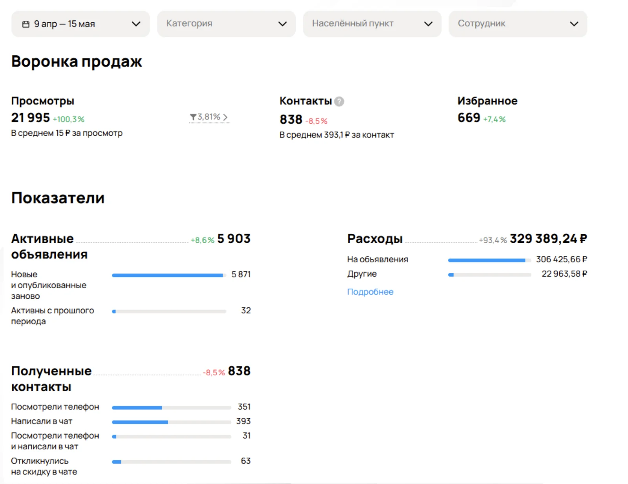The image size is (628, 484).
Task: Click the chevron arrow of Категория filter
Action: click(282, 24)
